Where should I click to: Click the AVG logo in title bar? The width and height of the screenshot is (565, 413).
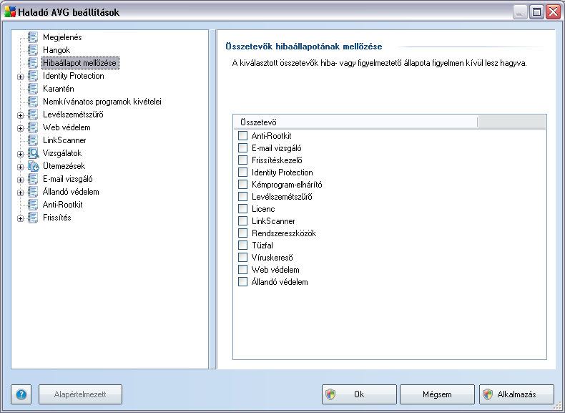pos(10,12)
